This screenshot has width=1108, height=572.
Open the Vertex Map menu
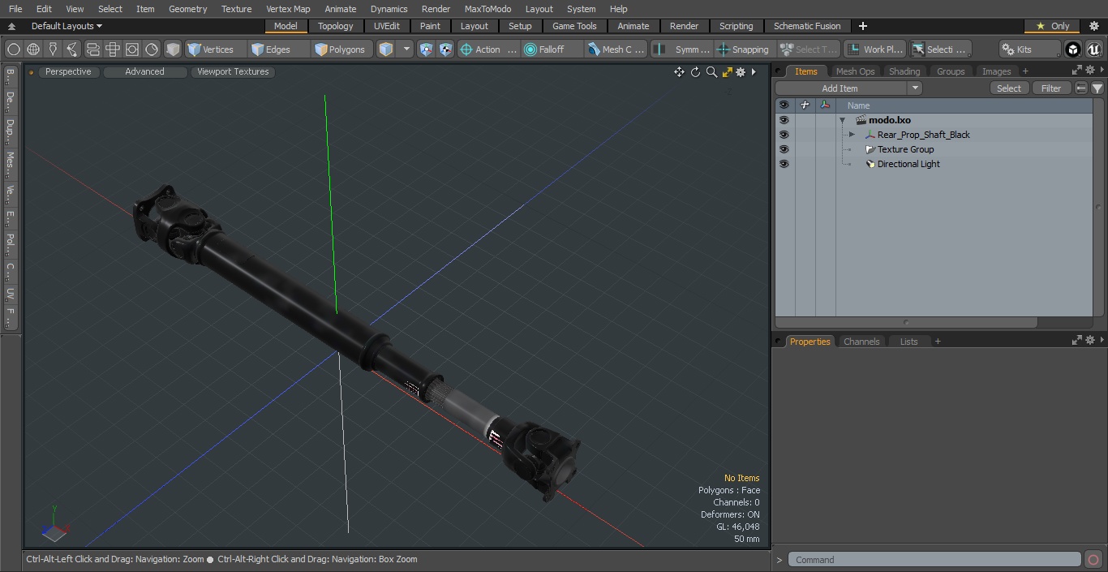pyautogui.click(x=288, y=9)
